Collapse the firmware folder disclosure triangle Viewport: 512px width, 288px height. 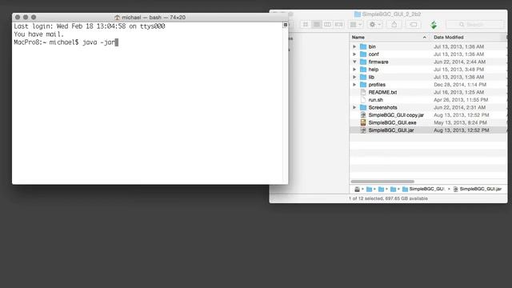click(x=354, y=62)
